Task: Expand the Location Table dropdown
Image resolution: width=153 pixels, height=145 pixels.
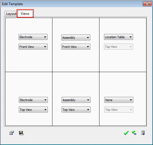Action: [119, 37]
